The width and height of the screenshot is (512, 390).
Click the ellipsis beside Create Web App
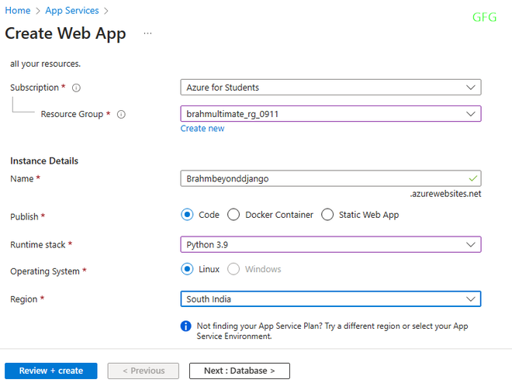(x=147, y=33)
